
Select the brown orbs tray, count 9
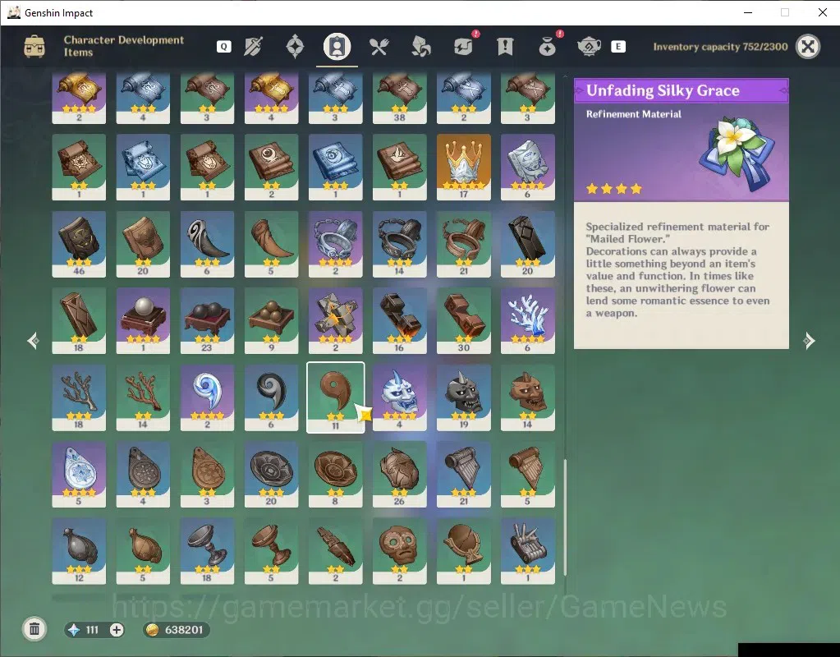pyautogui.click(x=271, y=320)
